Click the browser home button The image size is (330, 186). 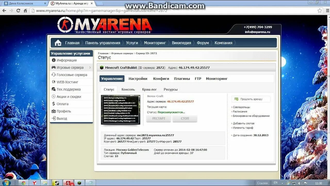pos(25,11)
